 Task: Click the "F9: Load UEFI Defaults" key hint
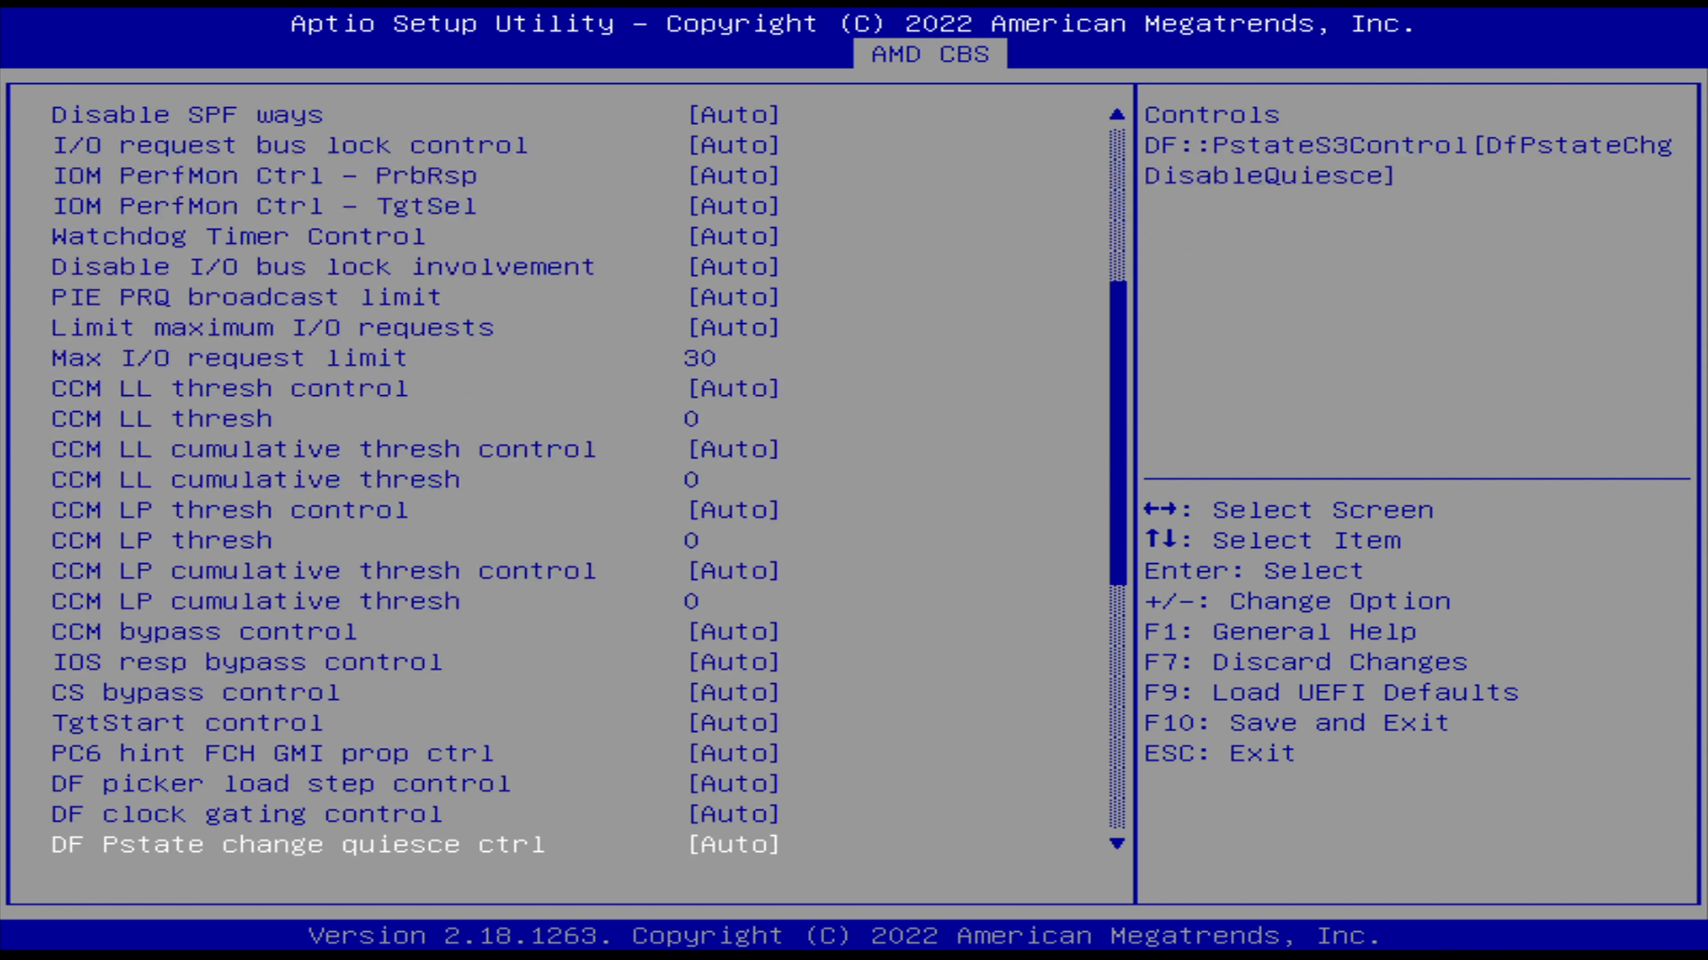[1331, 693]
